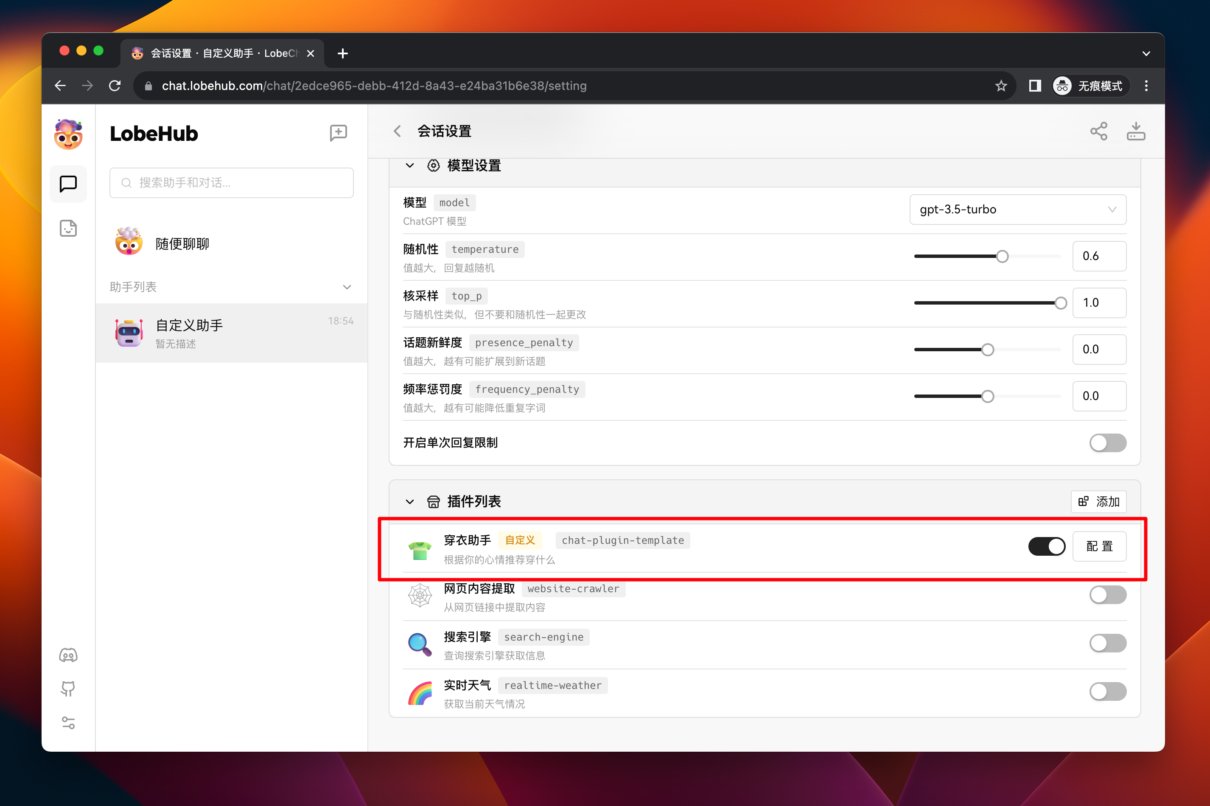Click the temperature value field 0.6

tap(1099, 256)
